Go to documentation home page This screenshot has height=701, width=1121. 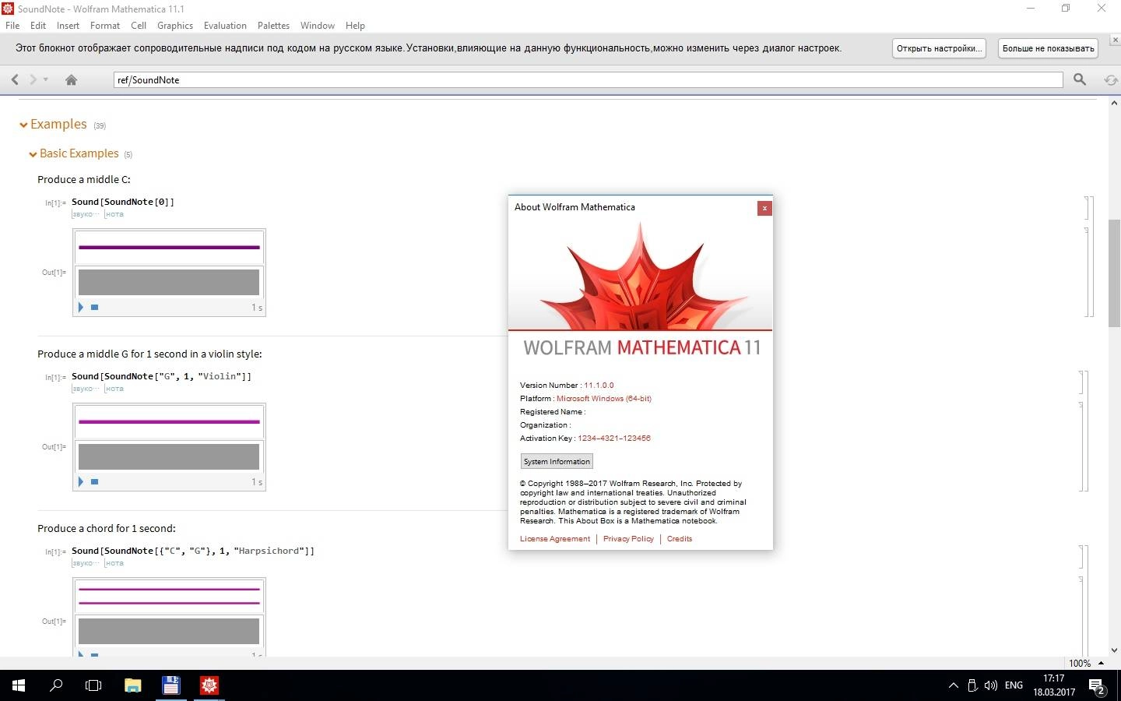pos(71,79)
